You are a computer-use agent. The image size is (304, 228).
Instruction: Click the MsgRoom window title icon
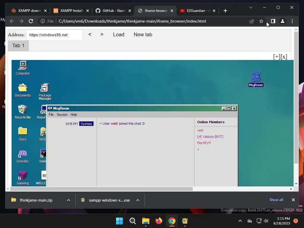tap(50, 108)
